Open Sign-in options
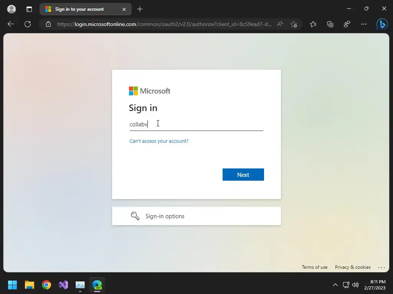 coord(196,216)
